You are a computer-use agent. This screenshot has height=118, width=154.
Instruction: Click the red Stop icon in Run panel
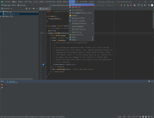tap(2, 85)
